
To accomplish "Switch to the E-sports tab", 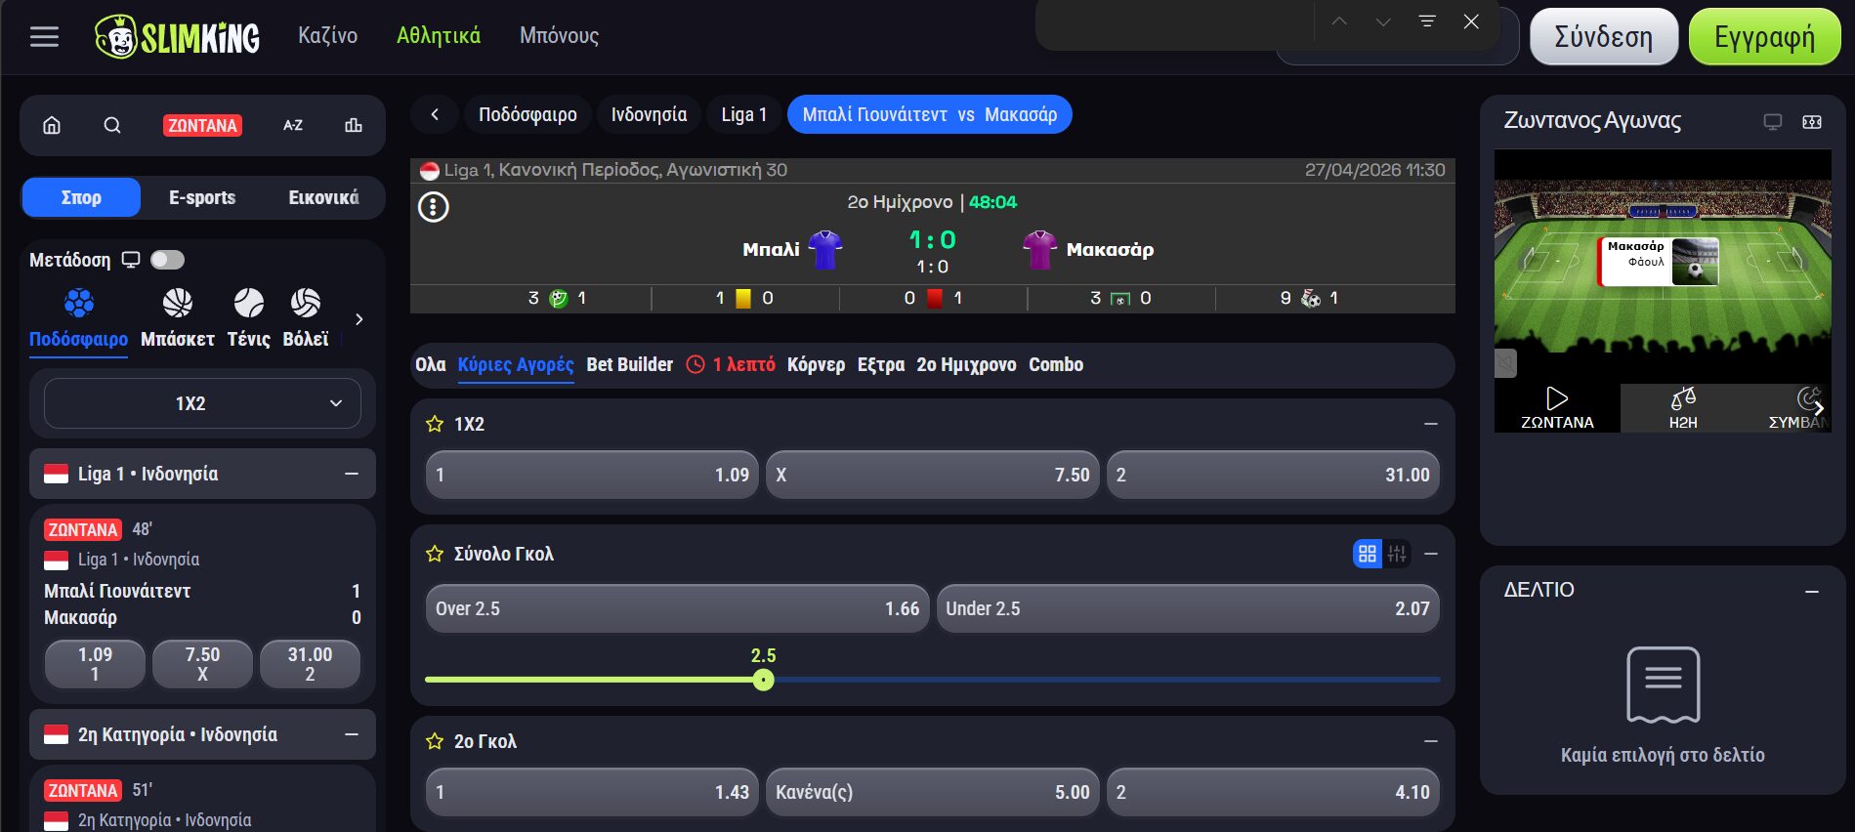I will point(202,197).
